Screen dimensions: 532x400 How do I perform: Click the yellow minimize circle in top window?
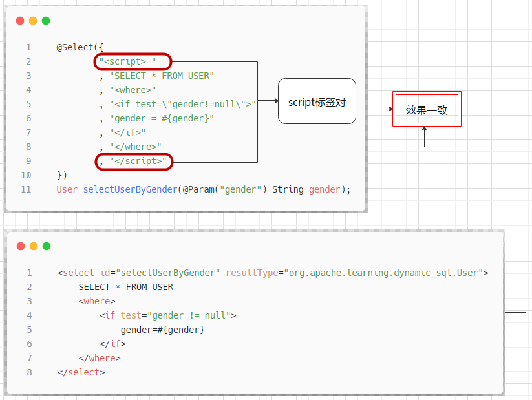point(32,20)
